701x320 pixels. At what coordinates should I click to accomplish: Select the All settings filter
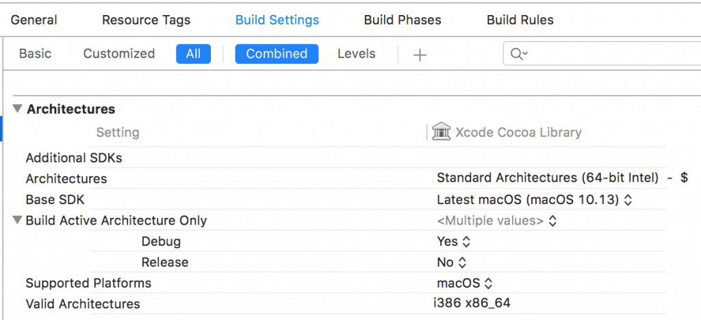[193, 53]
